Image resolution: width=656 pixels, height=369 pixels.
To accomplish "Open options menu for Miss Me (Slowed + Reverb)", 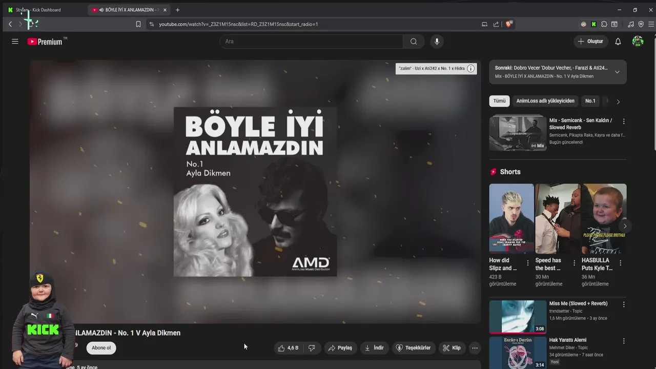I will click(624, 304).
